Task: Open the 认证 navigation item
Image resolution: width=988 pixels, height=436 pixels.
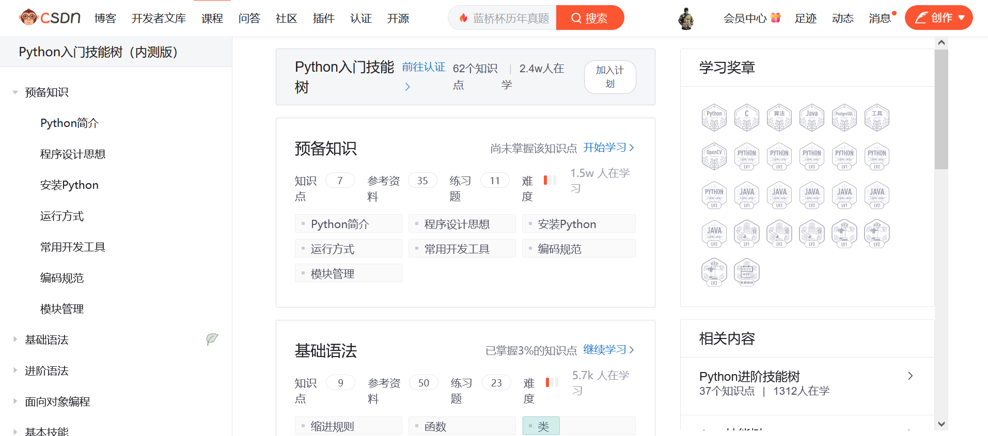Action: 361,18
